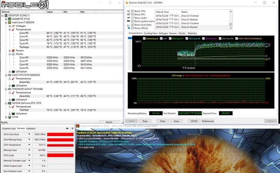
Task: Collapse the Clocks node in HWMonitor
Action: pyautogui.click(x=10, y=54)
